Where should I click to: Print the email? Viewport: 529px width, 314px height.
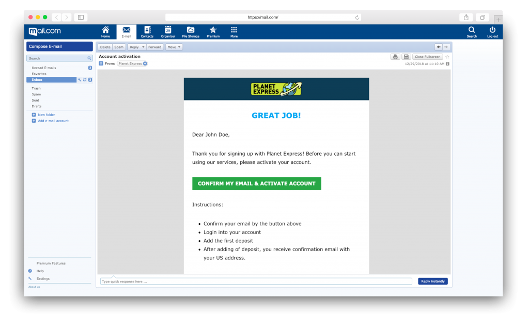[395, 57]
